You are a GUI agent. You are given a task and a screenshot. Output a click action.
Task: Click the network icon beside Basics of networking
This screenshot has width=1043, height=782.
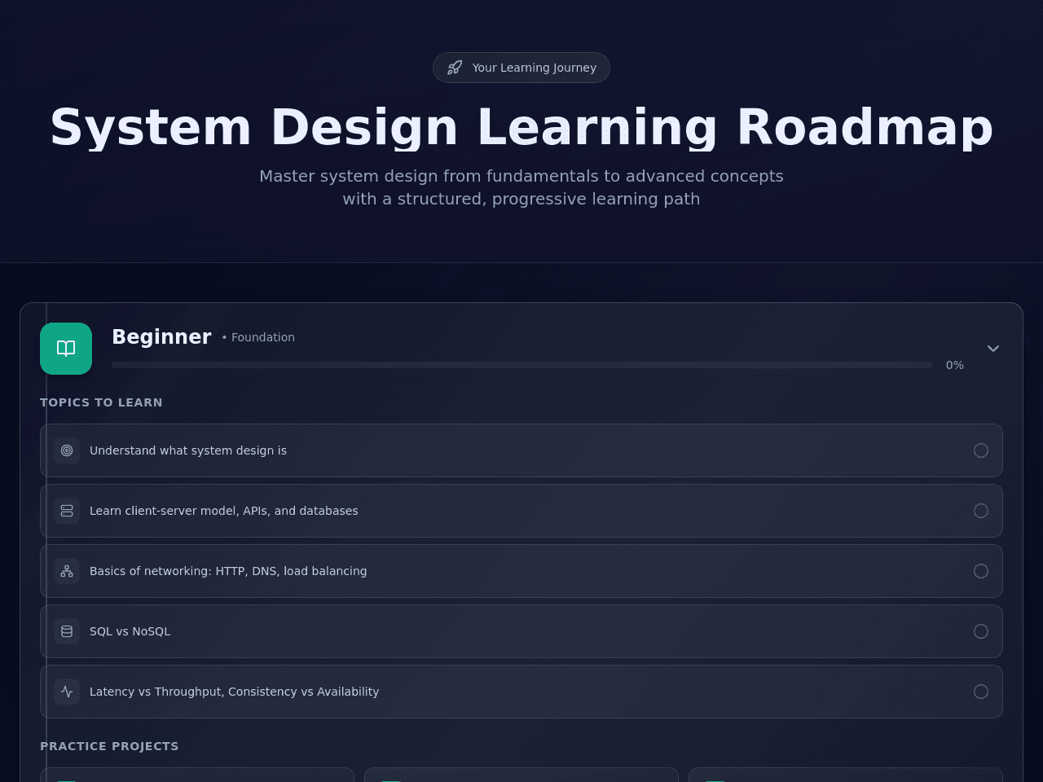click(67, 571)
